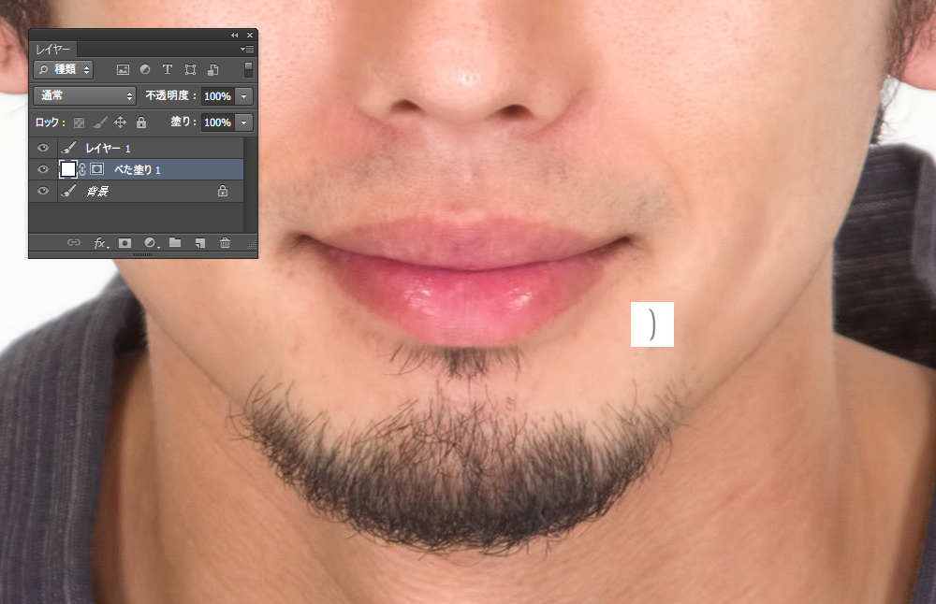Delete layer trash icon
This screenshot has width=936, height=604.
pyautogui.click(x=225, y=243)
